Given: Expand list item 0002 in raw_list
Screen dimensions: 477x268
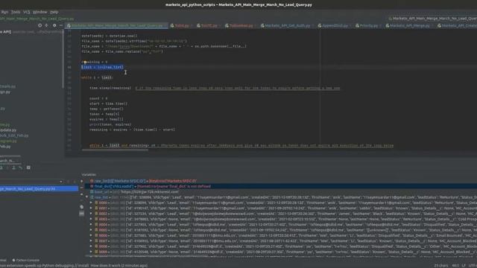Looking at the screenshot, I should click(91, 214).
